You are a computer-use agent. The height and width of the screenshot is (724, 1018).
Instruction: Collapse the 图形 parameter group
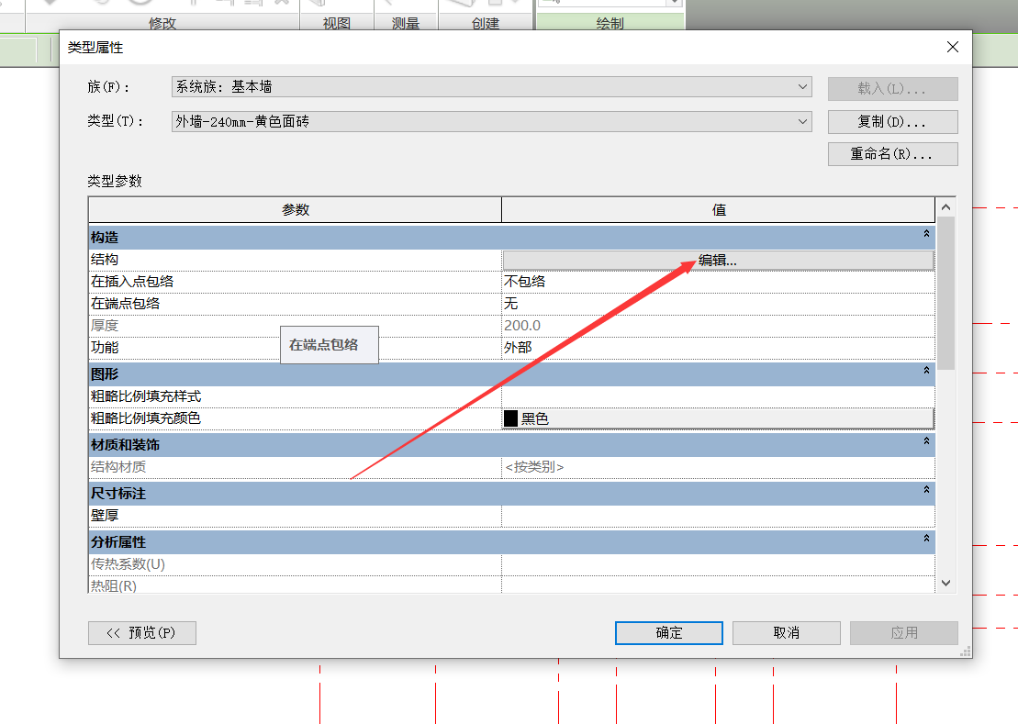point(926,372)
